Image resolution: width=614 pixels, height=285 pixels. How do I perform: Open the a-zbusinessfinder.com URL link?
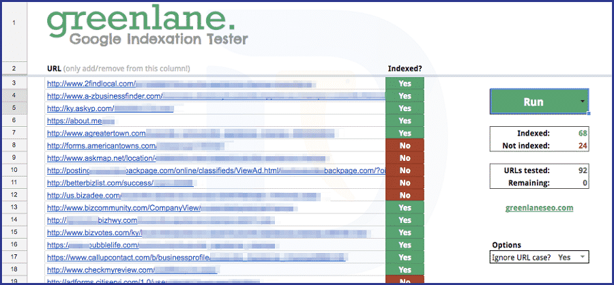[216, 95]
